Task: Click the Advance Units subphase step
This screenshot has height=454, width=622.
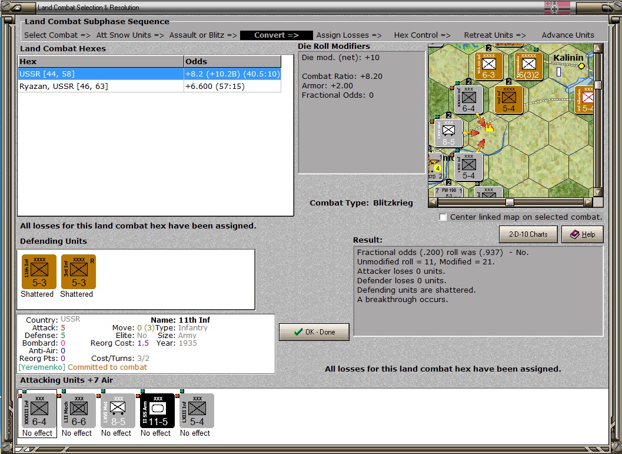Action: [x=568, y=35]
